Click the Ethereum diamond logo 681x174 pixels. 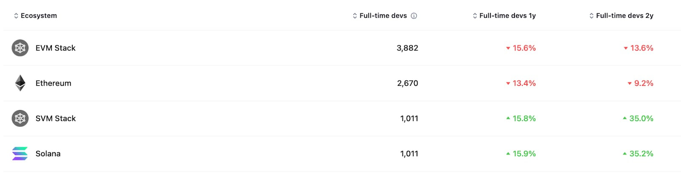click(x=20, y=83)
